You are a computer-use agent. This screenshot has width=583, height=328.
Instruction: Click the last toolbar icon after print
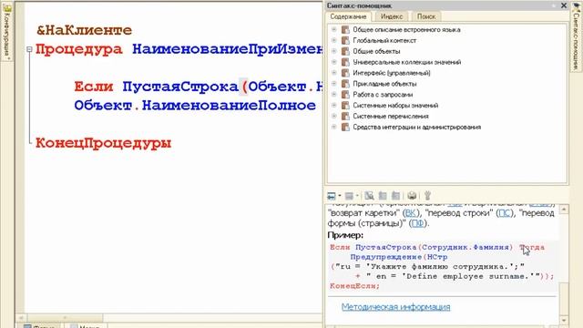(x=427, y=196)
